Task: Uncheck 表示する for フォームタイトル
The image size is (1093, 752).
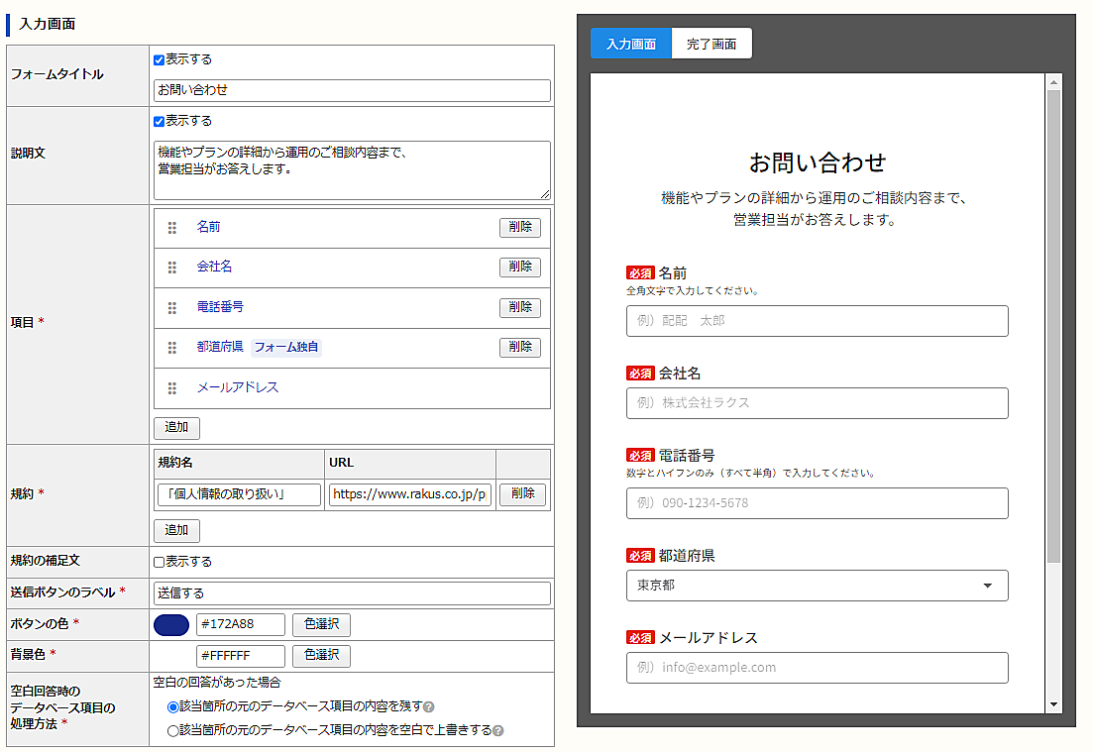Action: pyautogui.click(x=160, y=60)
